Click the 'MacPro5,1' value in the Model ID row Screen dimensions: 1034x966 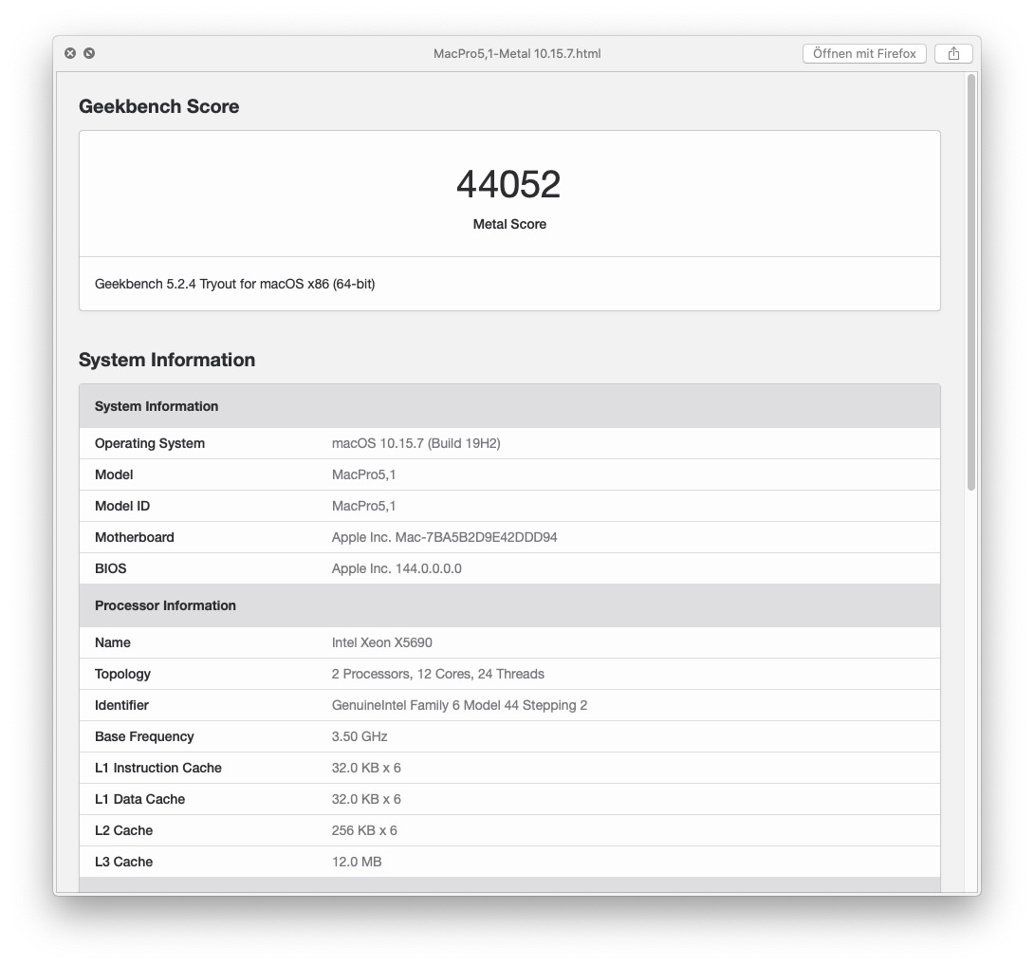tap(364, 506)
